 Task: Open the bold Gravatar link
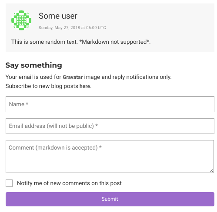click(73, 77)
